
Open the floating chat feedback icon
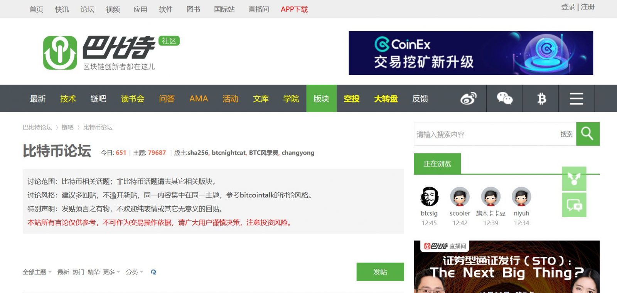click(574, 205)
